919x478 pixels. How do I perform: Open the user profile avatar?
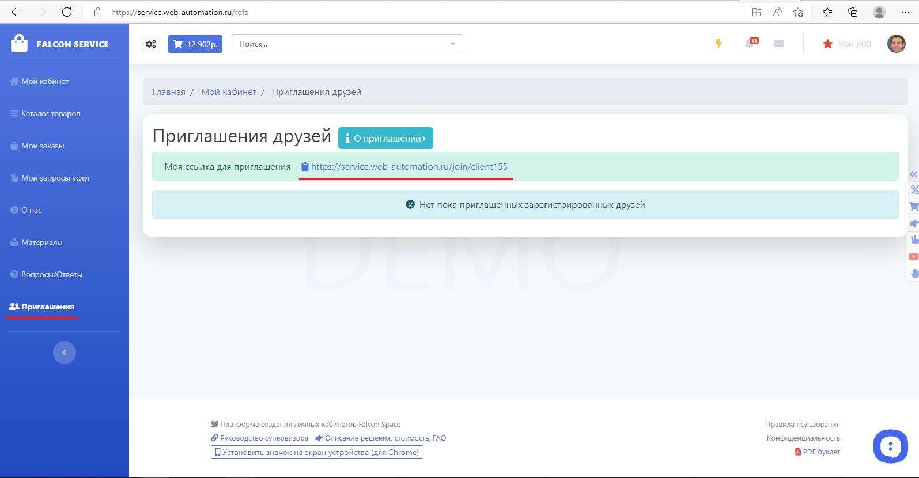point(896,44)
